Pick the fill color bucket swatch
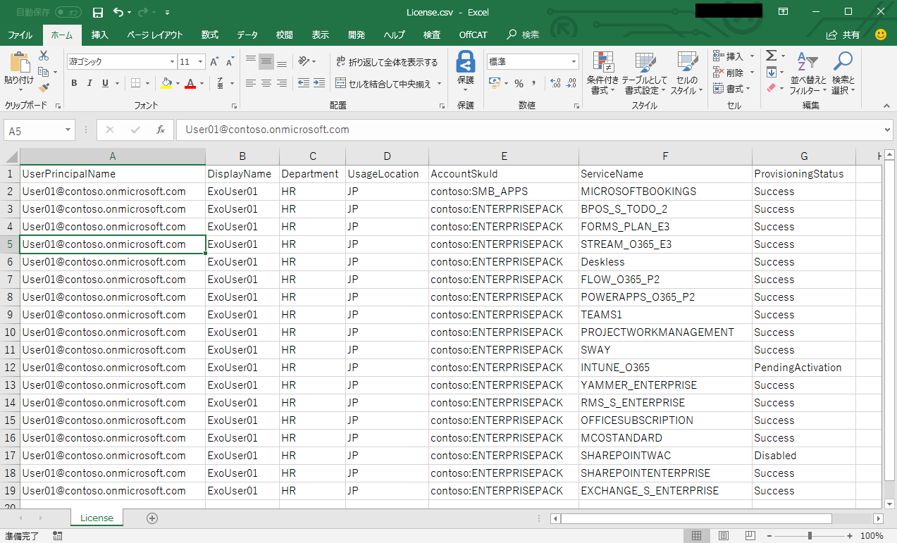The image size is (897, 543). [166, 83]
